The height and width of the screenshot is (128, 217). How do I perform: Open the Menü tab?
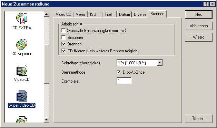80,14
